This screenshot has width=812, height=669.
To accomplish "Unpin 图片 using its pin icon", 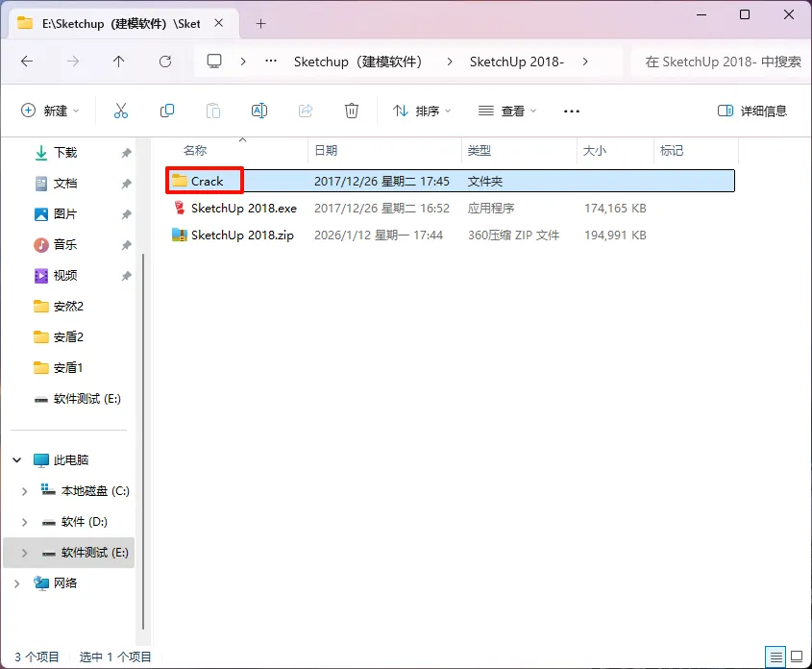I will (126, 214).
